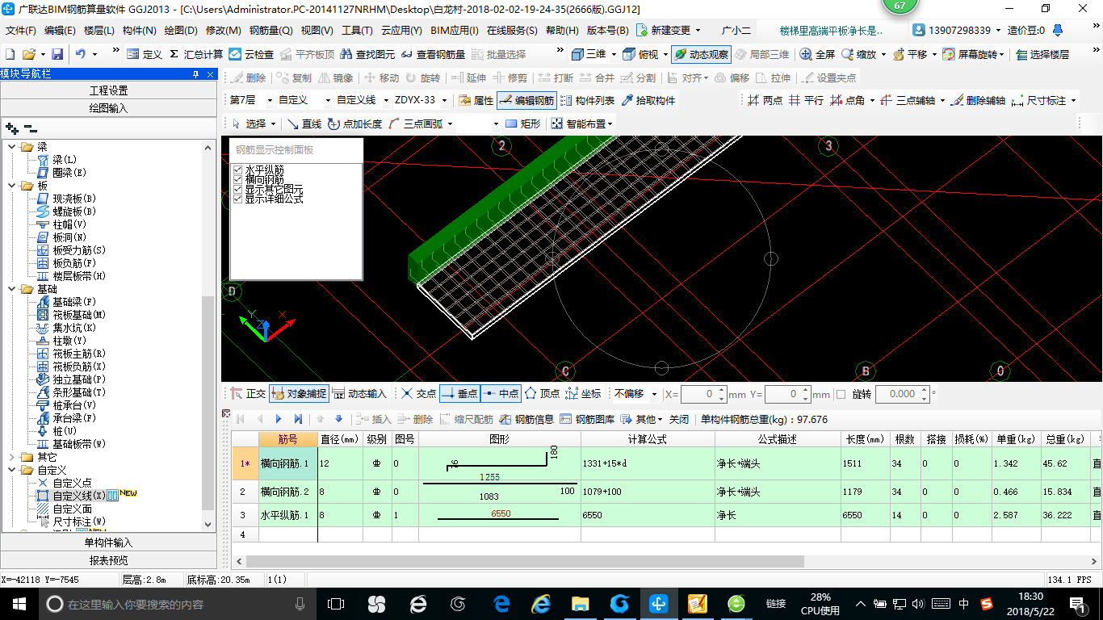Open 查找图元 find element tool
This screenshot has width=1103, height=620.
(x=367, y=54)
